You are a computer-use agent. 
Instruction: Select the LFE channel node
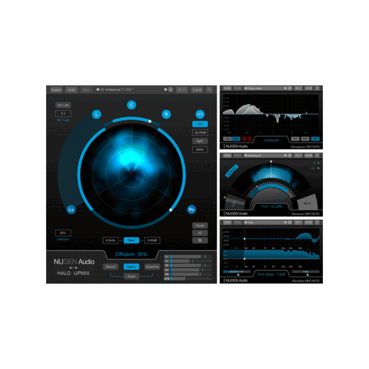click(x=200, y=114)
